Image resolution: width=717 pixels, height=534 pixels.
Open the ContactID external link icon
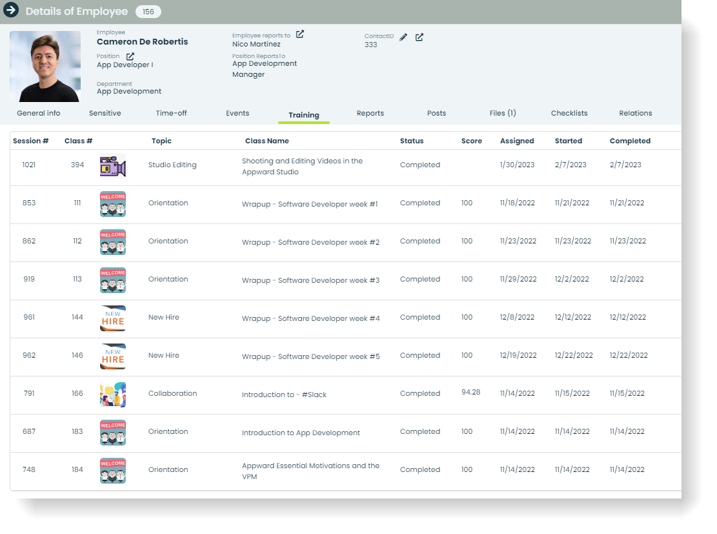coord(419,37)
